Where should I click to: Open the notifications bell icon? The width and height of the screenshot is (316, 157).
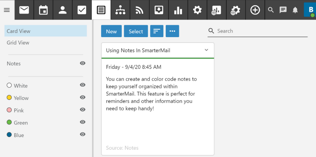pos(295,10)
